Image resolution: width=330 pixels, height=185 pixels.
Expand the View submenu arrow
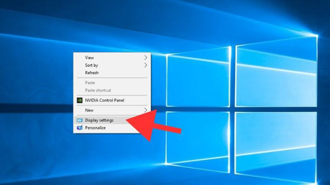tap(146, 58)
